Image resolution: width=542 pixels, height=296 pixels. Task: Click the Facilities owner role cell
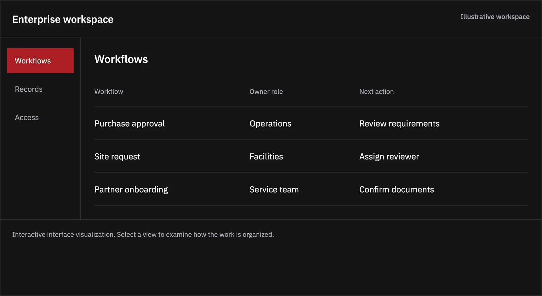(x=266, y=156)
